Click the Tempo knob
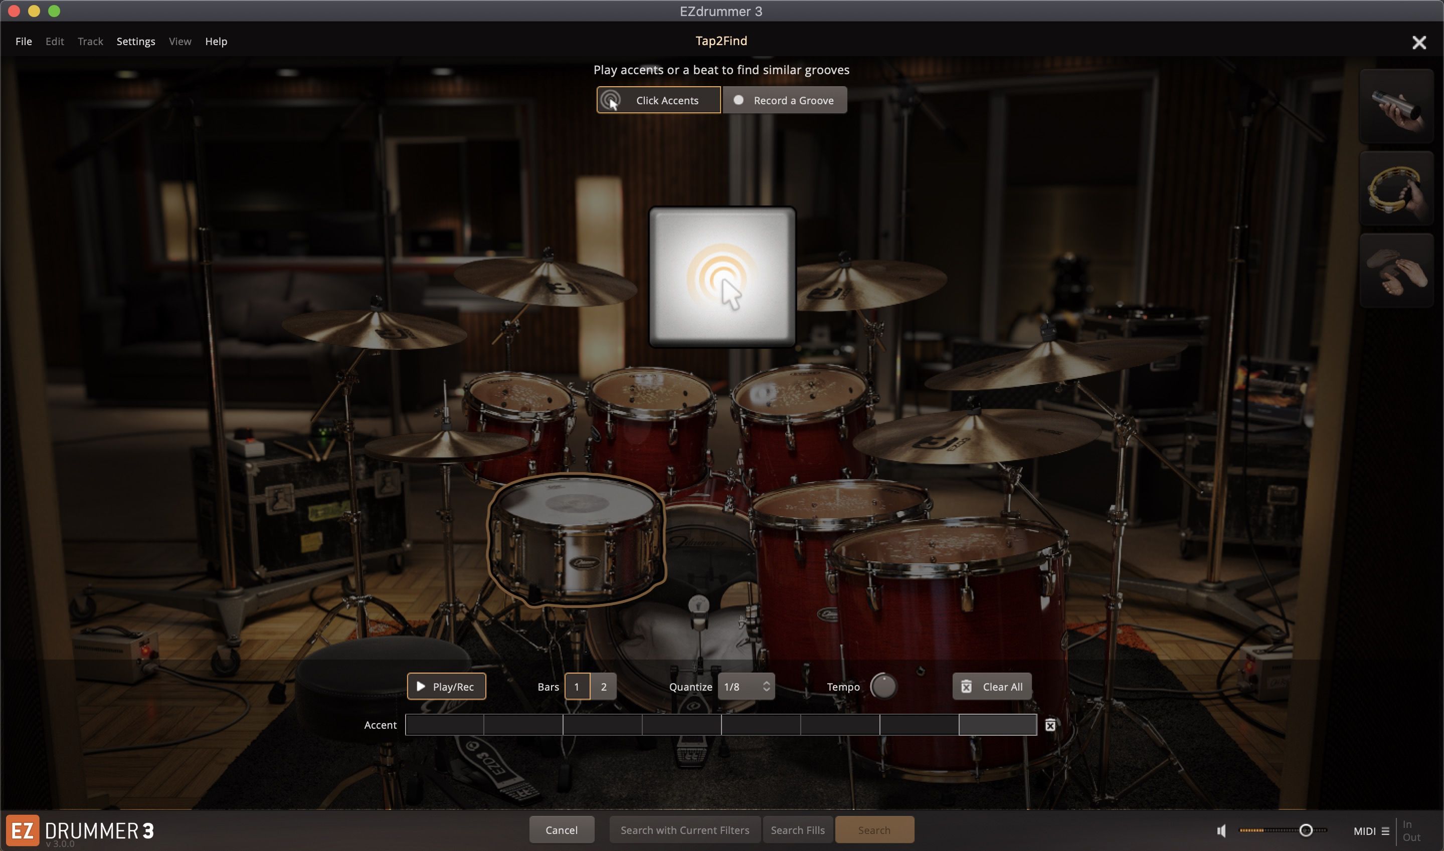Image resolution: width=1444 pixels, height=851 pixels. [x=883, y=687]
